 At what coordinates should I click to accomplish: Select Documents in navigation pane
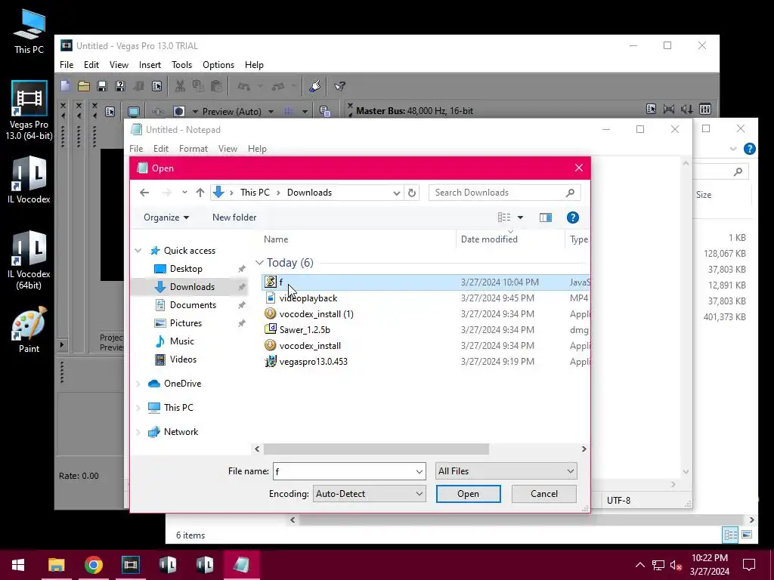(193, 305)
